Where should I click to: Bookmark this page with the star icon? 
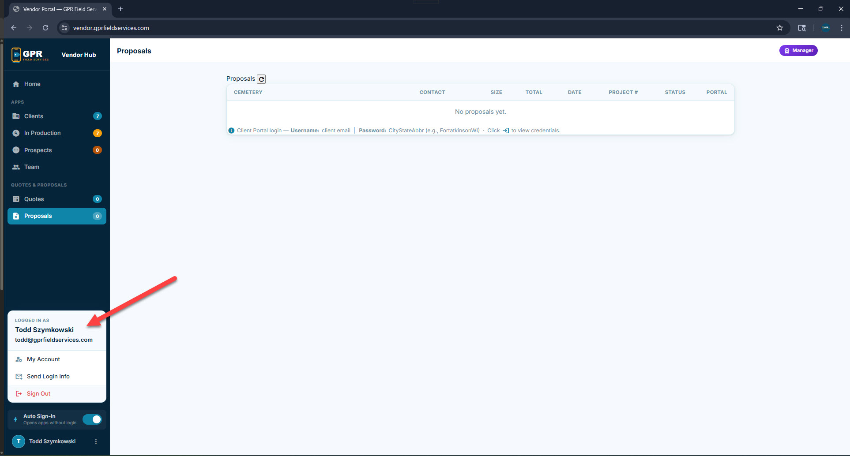(x=779, y=28)
